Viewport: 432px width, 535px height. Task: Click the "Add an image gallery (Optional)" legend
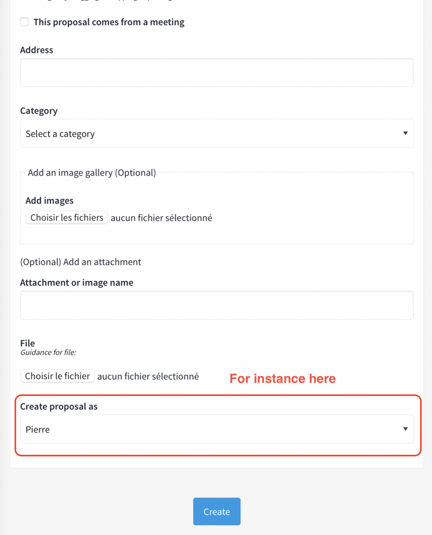pos(92,173)
